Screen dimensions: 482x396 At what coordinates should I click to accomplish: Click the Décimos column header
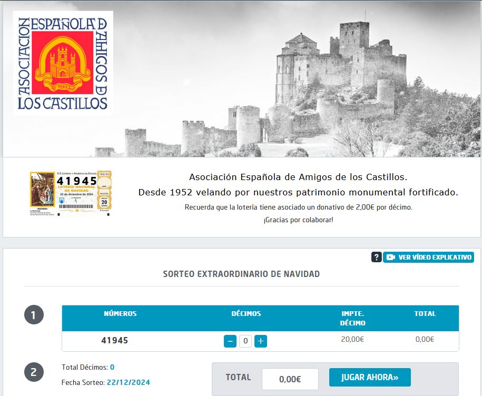246,314
